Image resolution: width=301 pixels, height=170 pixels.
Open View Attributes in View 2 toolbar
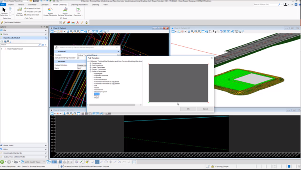tap(173, 31)
